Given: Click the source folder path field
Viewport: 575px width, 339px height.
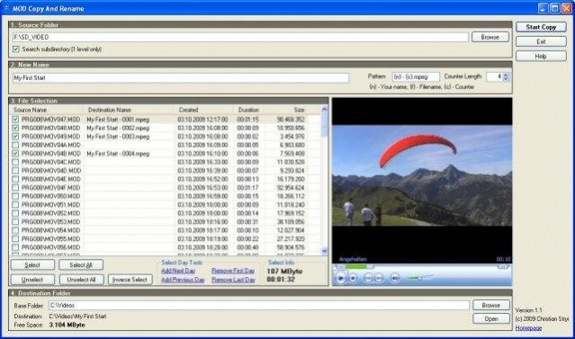Looking at the screenshot, I should tap(240, 37).
